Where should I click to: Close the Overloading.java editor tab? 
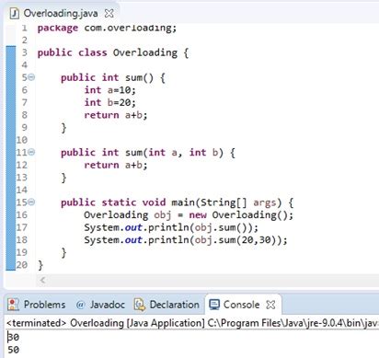coord(109,13)
